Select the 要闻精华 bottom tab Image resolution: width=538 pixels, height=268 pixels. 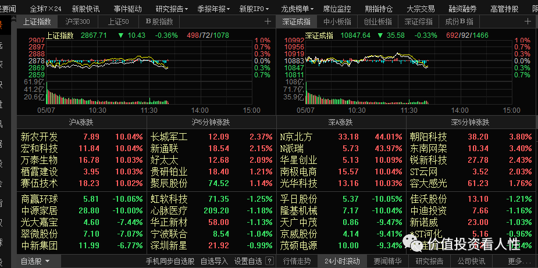(388, 261)
